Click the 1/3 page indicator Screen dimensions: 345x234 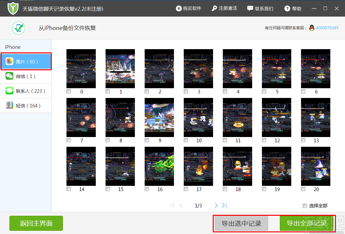pos(198,206)
